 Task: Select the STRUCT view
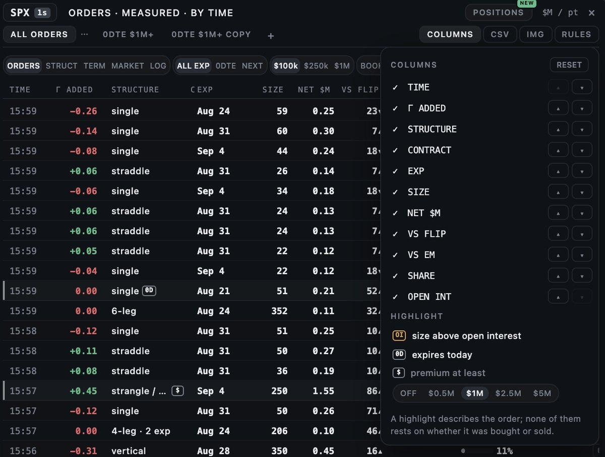pyautogui.click(x=62, y=66)
